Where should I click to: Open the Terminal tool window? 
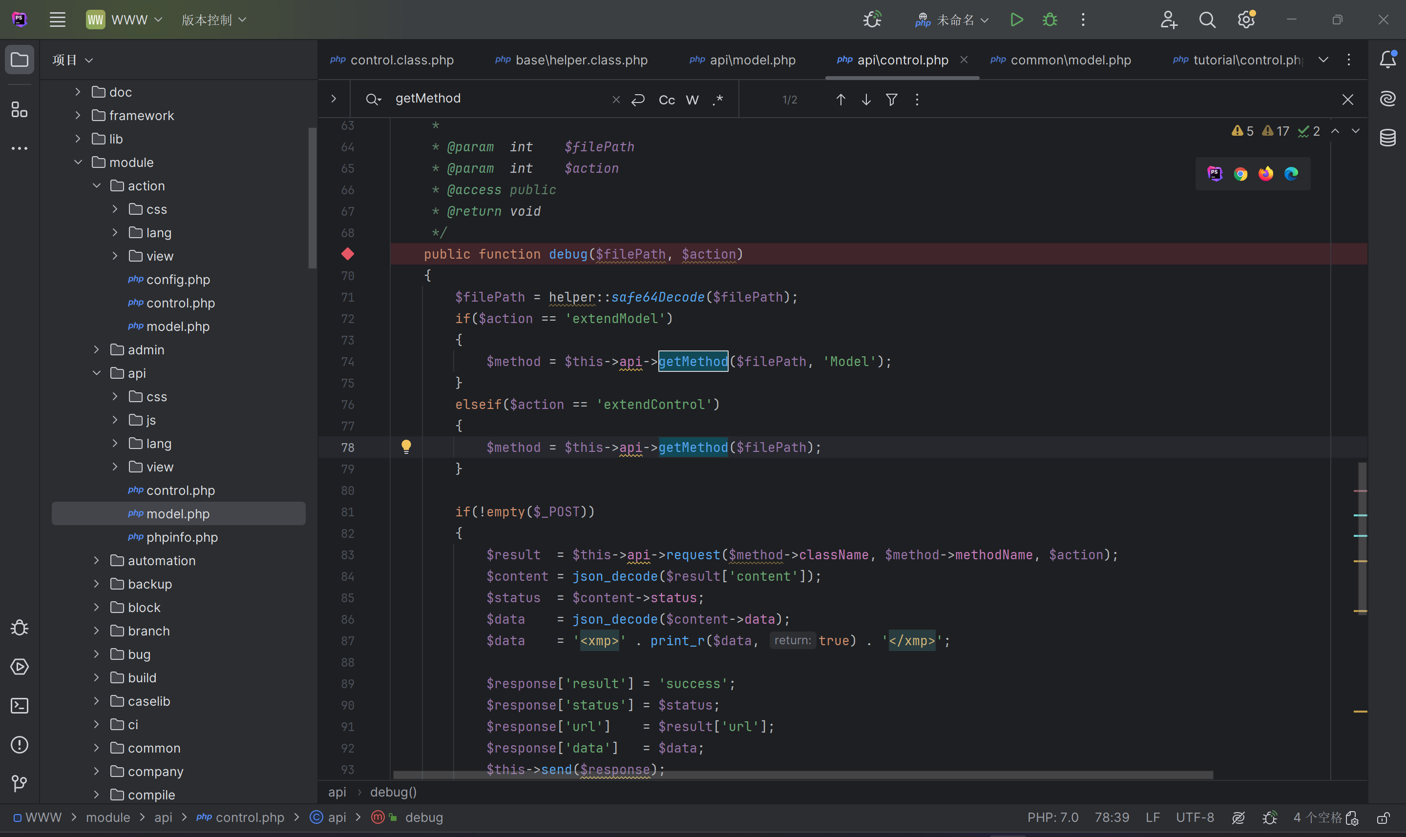[x=20, y=706]
